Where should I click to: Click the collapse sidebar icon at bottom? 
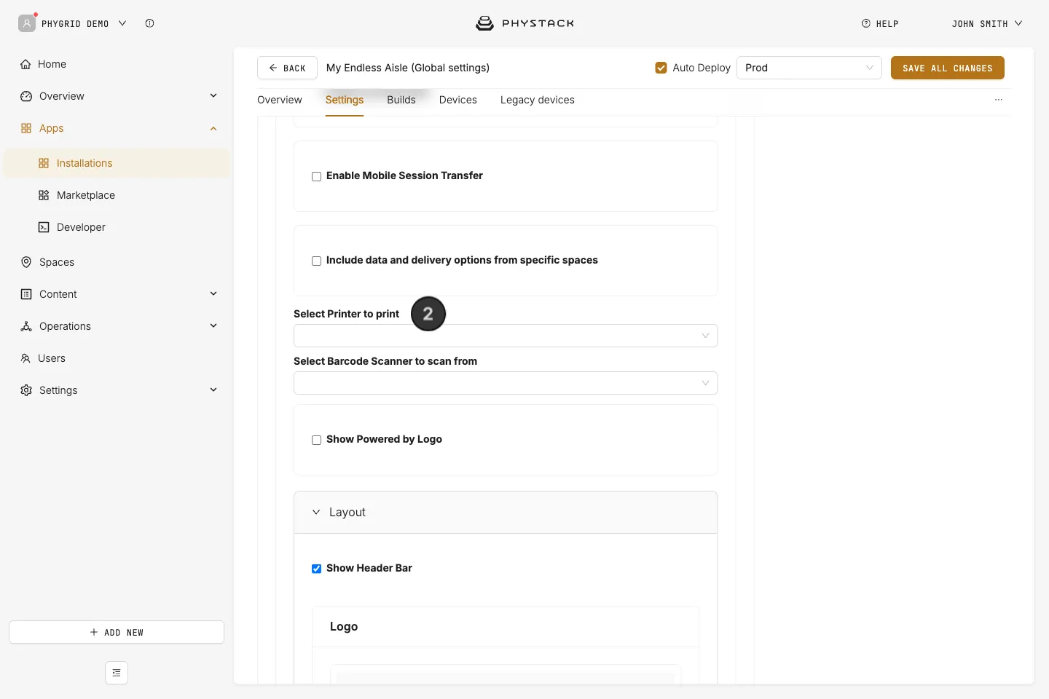(117, 673)
